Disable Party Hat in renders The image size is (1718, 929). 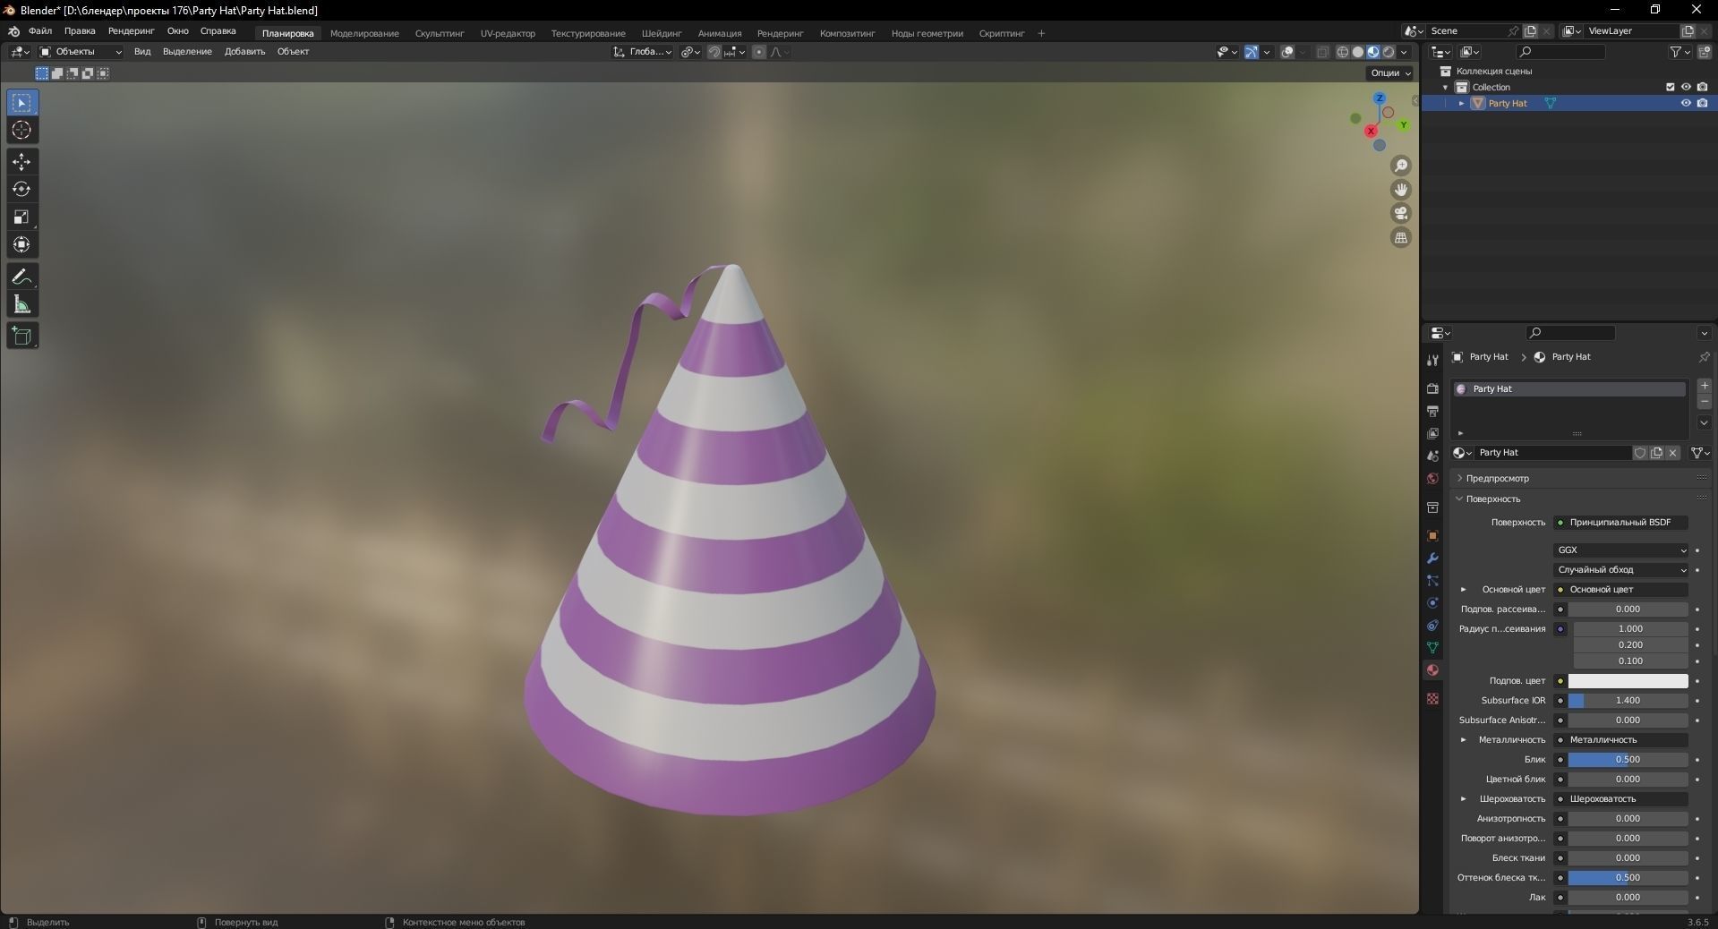tap(1702, 103)
